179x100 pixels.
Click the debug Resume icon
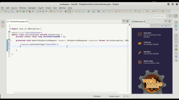[109, 11]
